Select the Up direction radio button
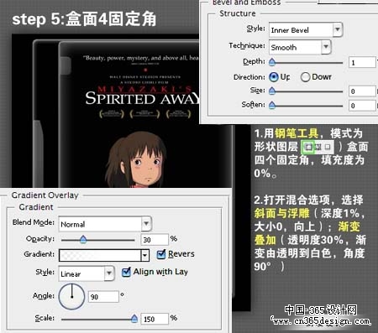Image resolution: width=378 pixels, height=333 pixels. (273, 77)
